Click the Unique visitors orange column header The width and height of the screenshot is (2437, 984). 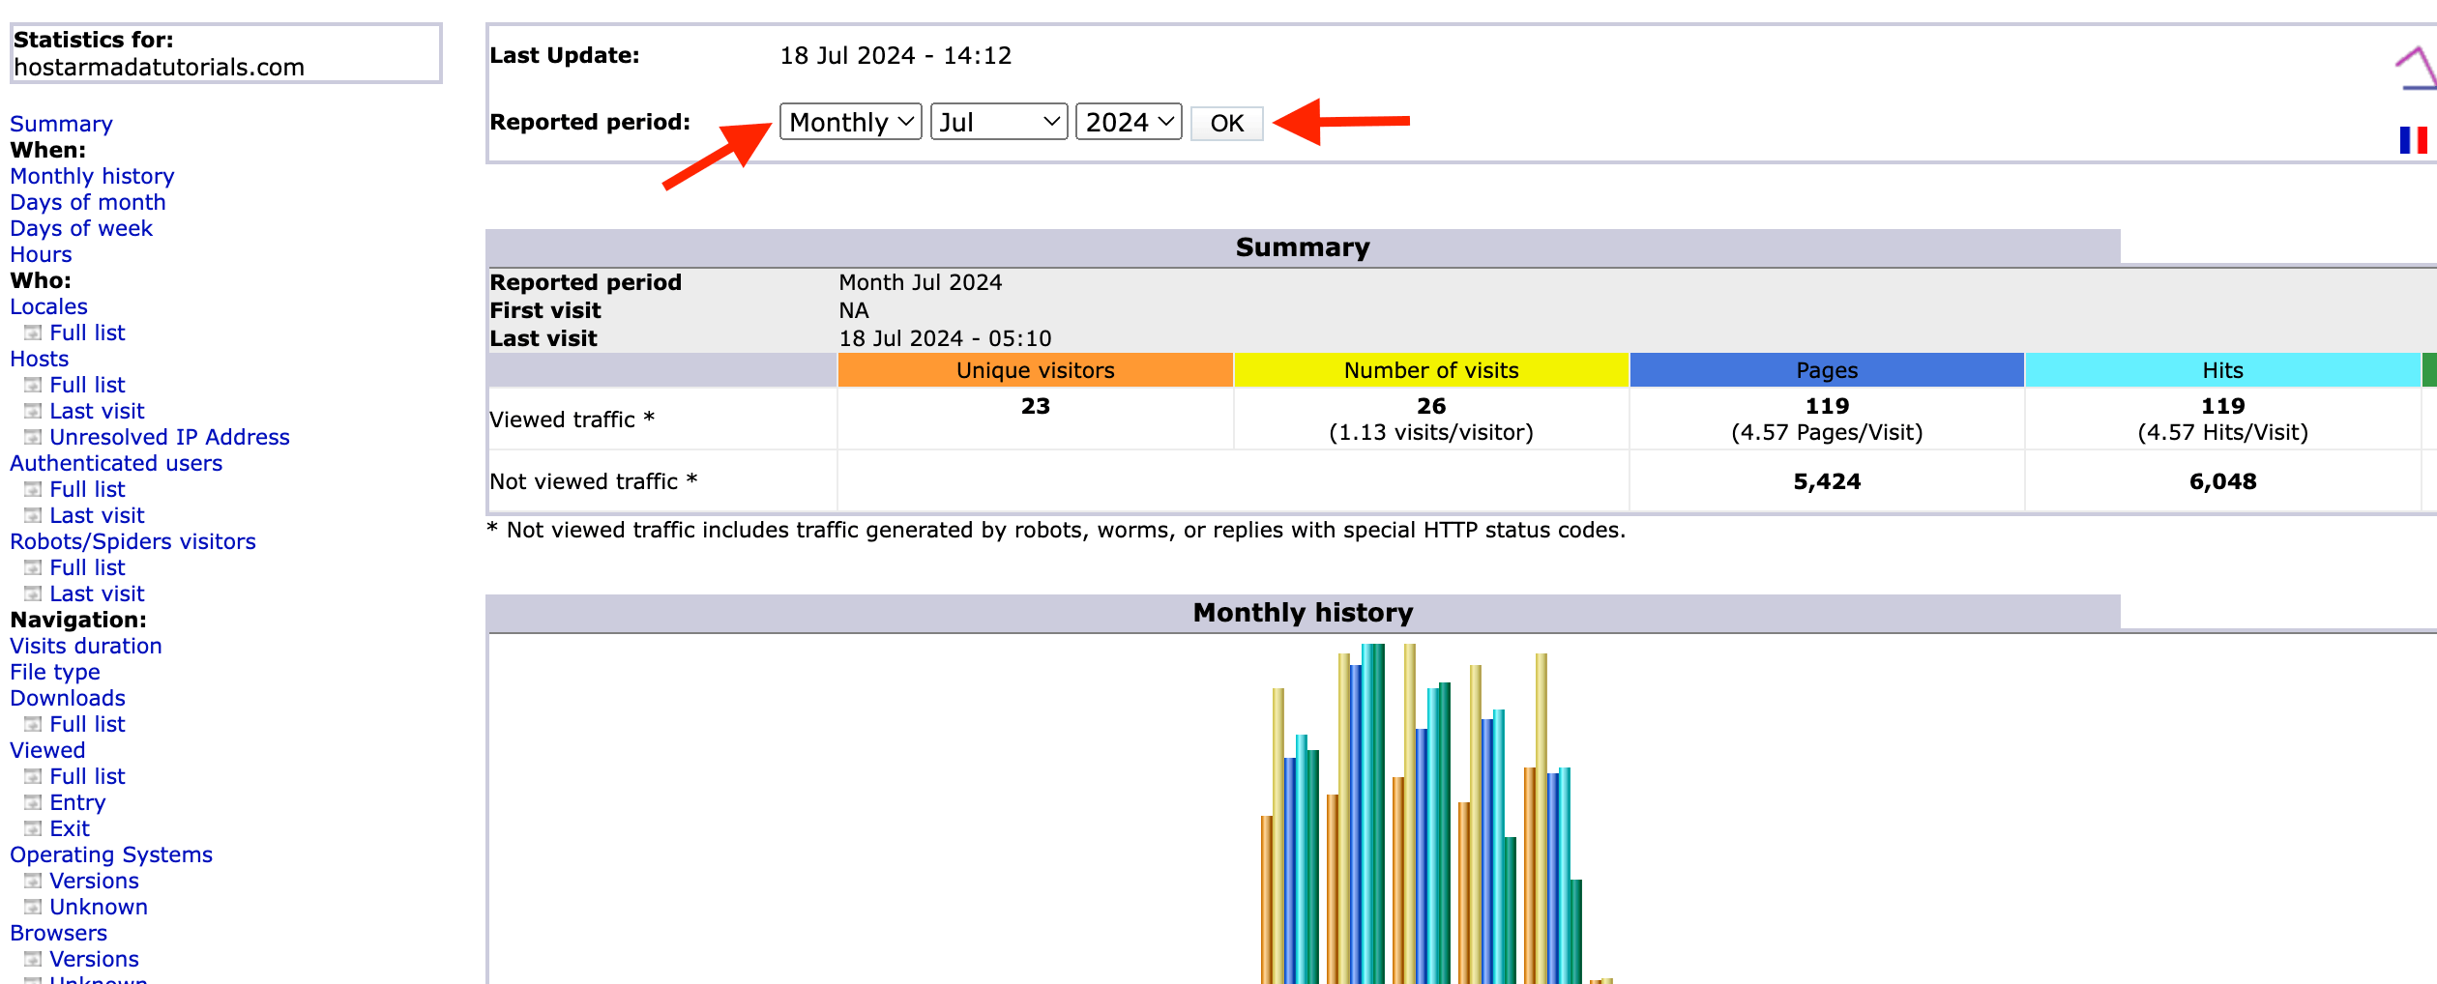point(1035,370)
